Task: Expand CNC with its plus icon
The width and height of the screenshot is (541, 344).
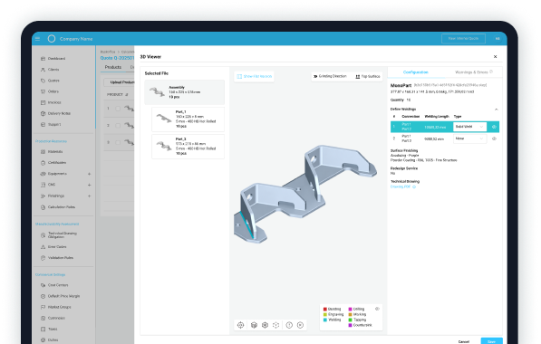Action: (89, 185)
